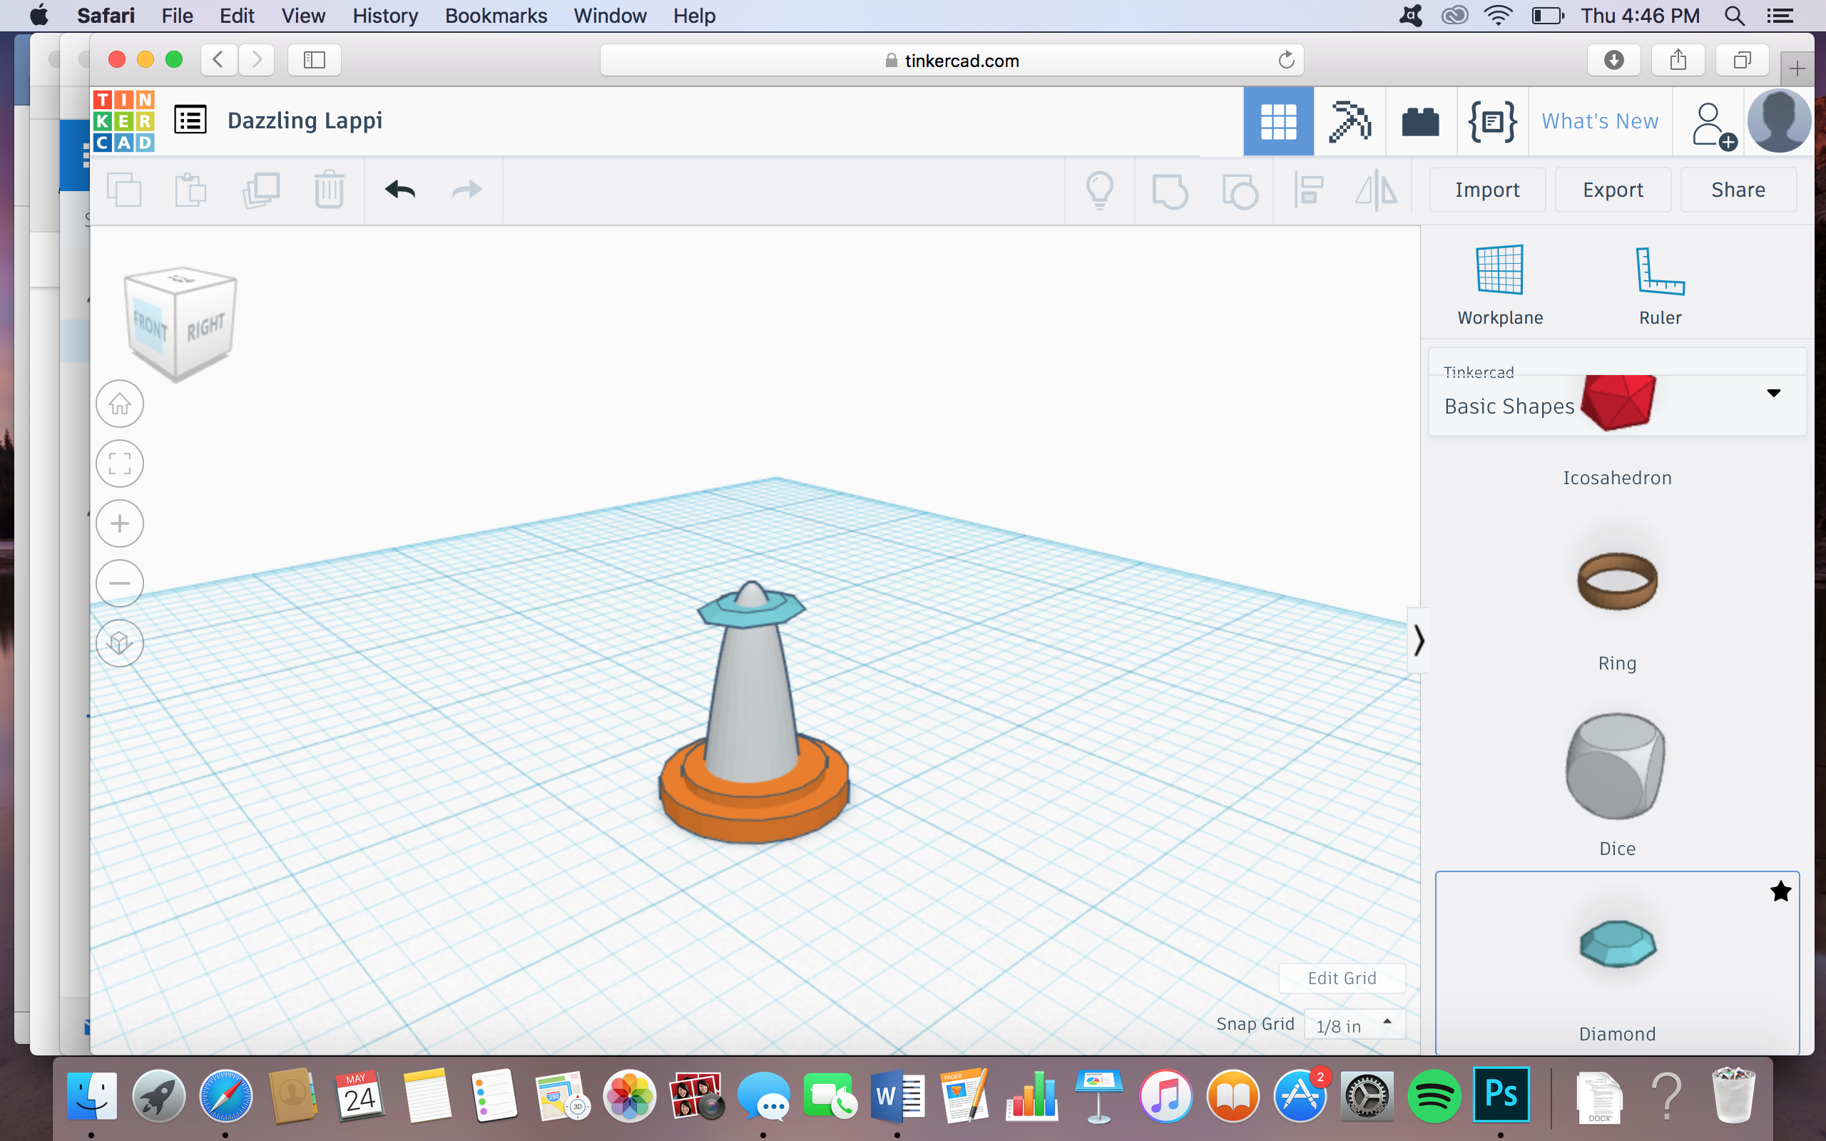The width and height of the screenshot is (1826, 1141).
Task: Open the Window menu
Action: (x=610, y=16)
